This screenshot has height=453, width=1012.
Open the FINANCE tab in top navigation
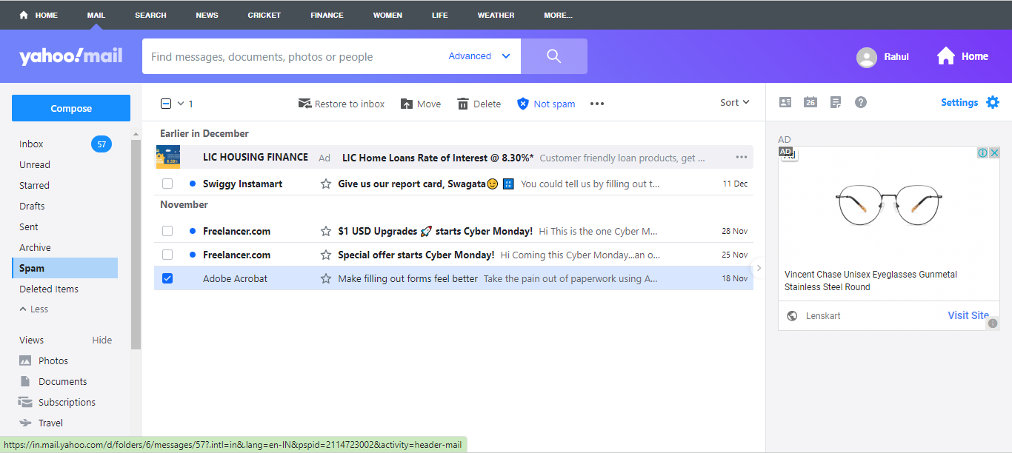coord(327,15)
